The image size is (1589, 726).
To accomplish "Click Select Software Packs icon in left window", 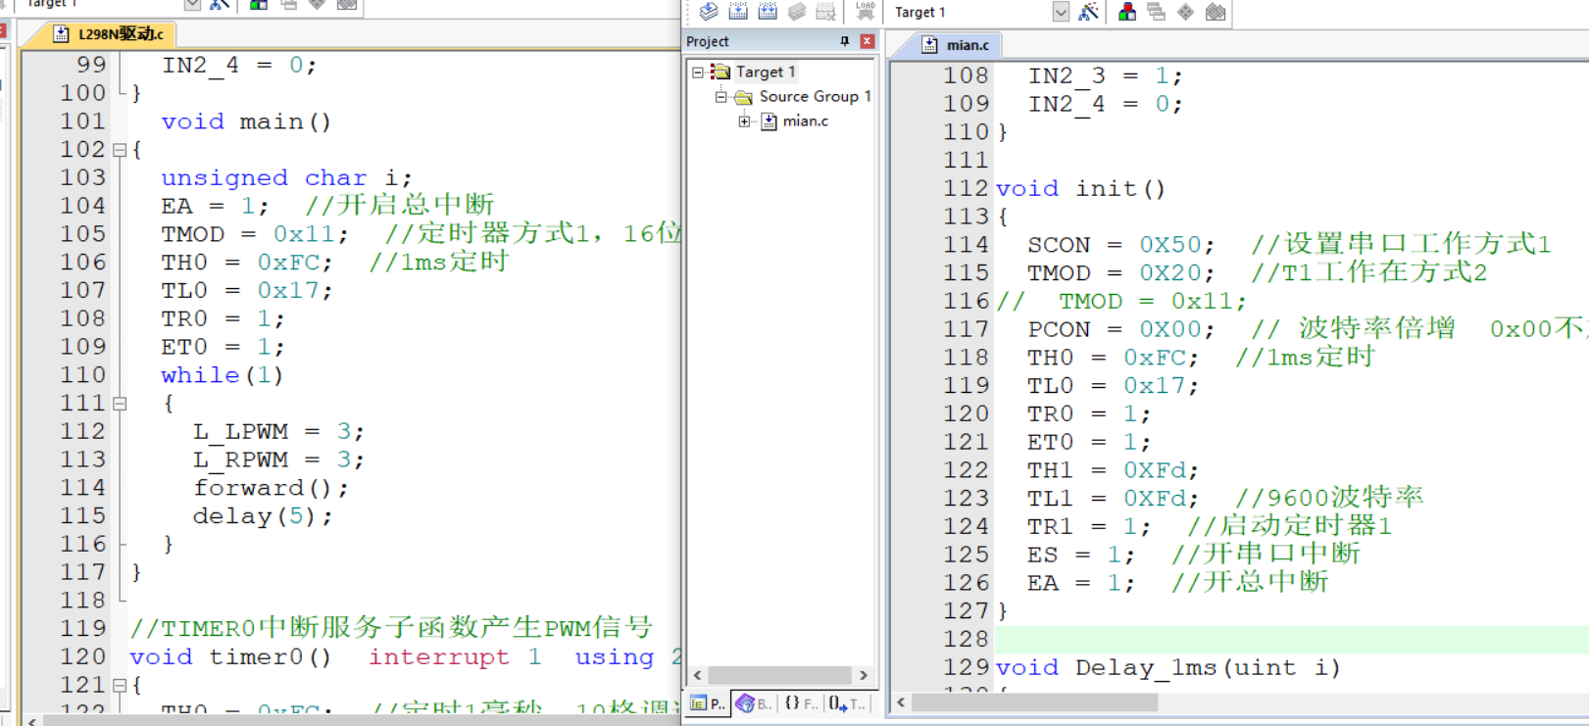I will (346, 5).
